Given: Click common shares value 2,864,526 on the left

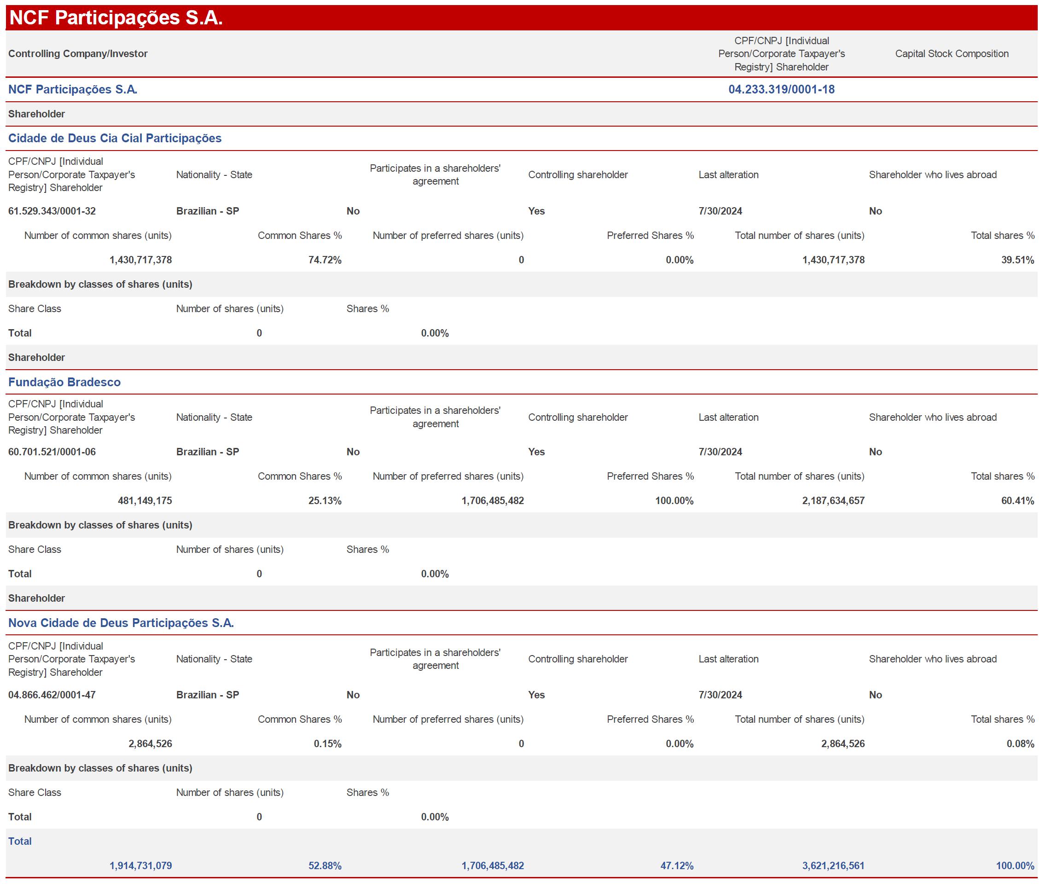Looking at the screenshot, I should pos(150,743).
